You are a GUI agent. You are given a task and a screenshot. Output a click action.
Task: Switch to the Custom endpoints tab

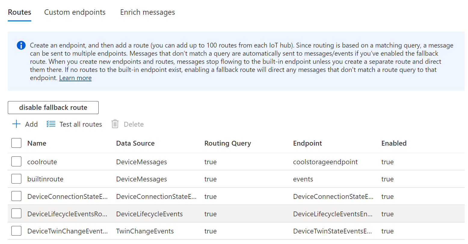75,12
